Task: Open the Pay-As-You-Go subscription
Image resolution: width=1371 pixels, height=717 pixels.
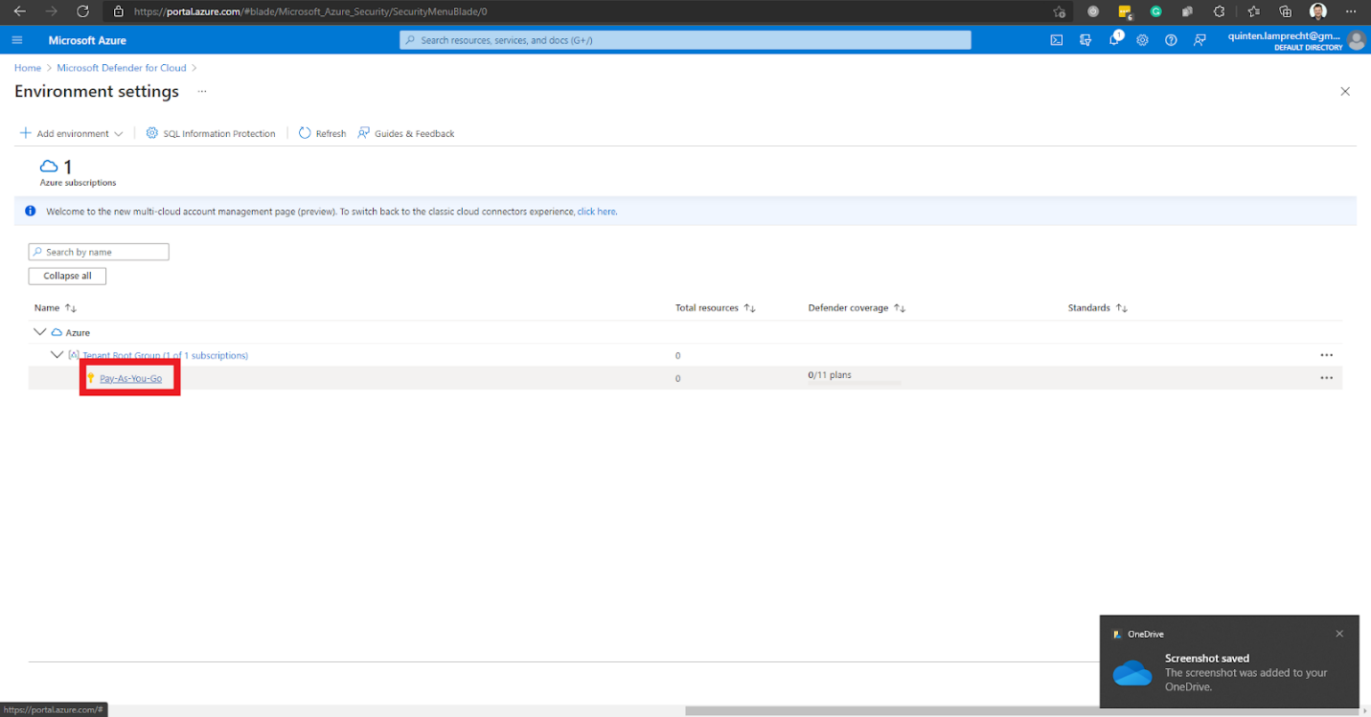Action: point(130,379)
